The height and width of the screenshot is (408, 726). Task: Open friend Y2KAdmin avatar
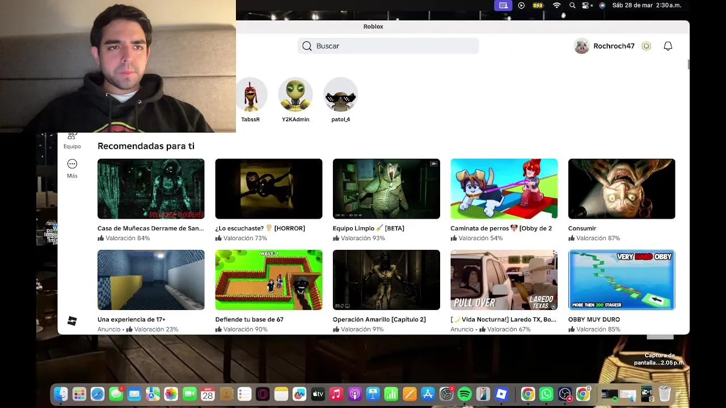click(x=296, y=94)
